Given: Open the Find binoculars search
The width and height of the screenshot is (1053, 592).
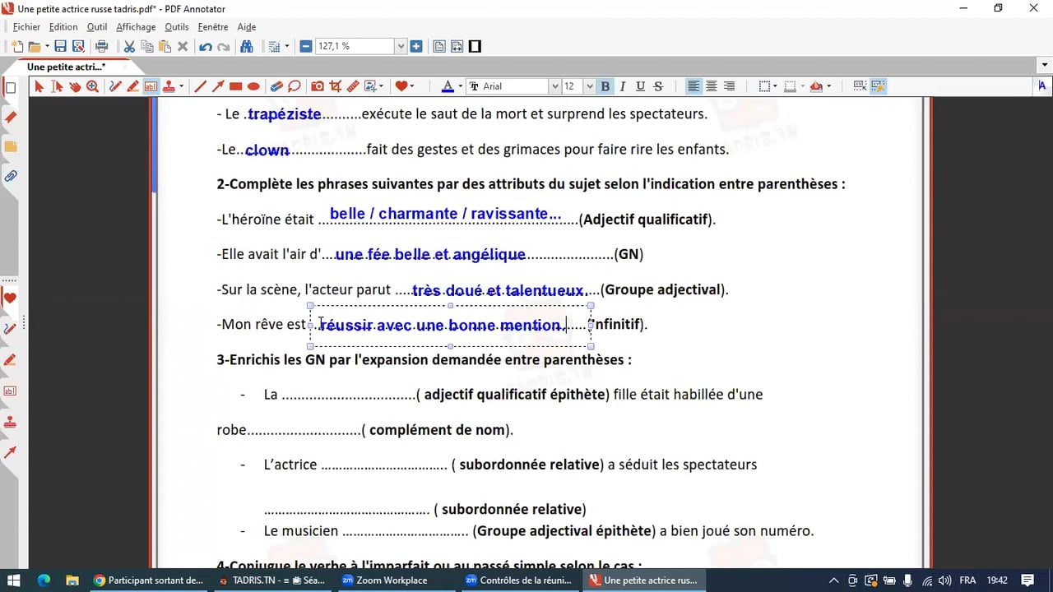Looking at the screenshot, I should (246, 47).
